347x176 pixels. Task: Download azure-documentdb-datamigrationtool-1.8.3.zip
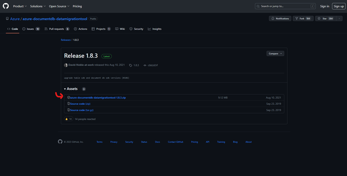98,97
